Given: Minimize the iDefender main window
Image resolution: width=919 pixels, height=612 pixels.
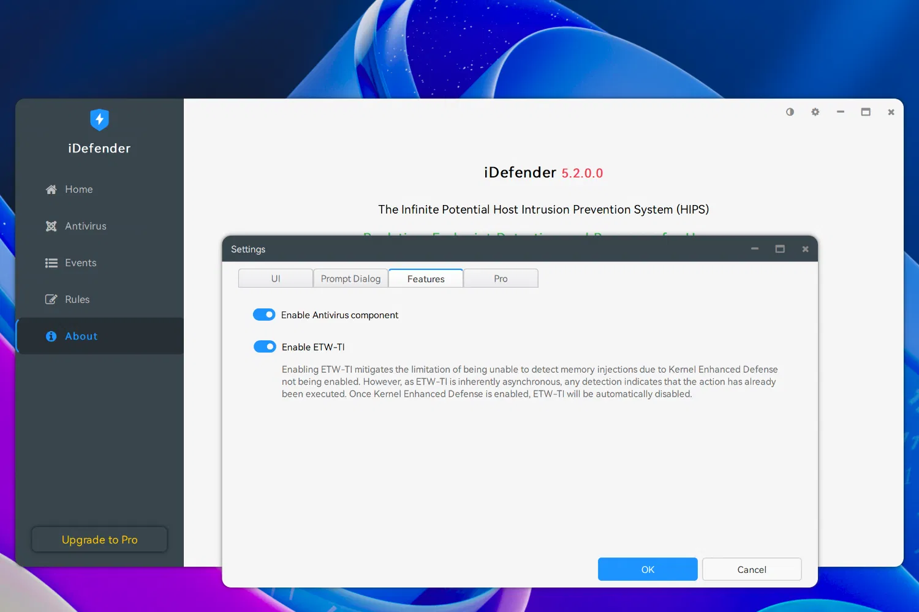Looking at the screenshot, I should coord(841,112).
